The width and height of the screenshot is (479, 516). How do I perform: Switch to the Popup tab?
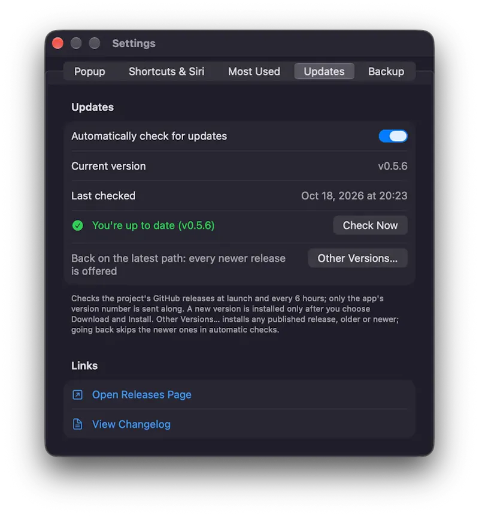click(x=89, y=71)
